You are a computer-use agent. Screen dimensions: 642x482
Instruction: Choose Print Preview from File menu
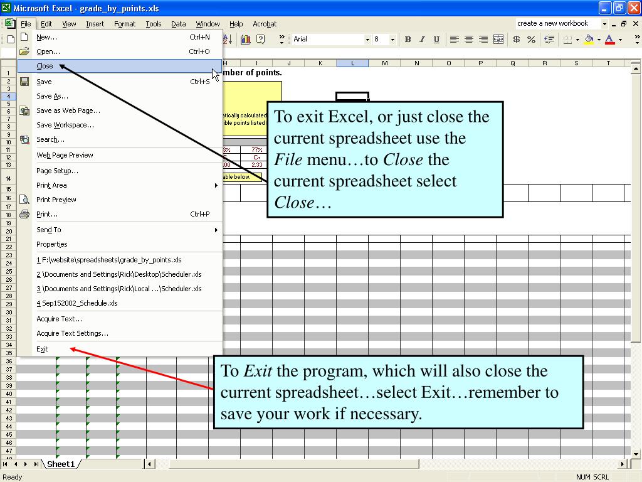pos(120,200)
